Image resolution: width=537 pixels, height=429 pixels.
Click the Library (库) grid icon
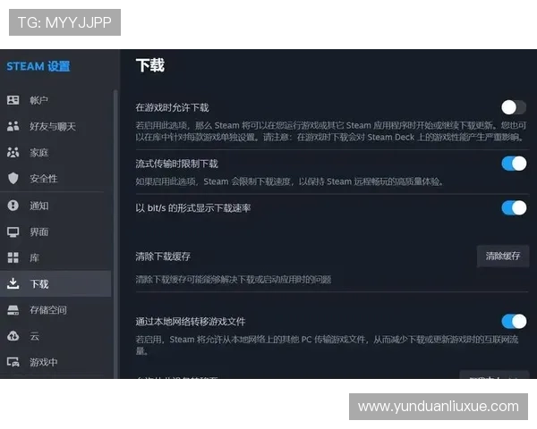pos(13,257)
